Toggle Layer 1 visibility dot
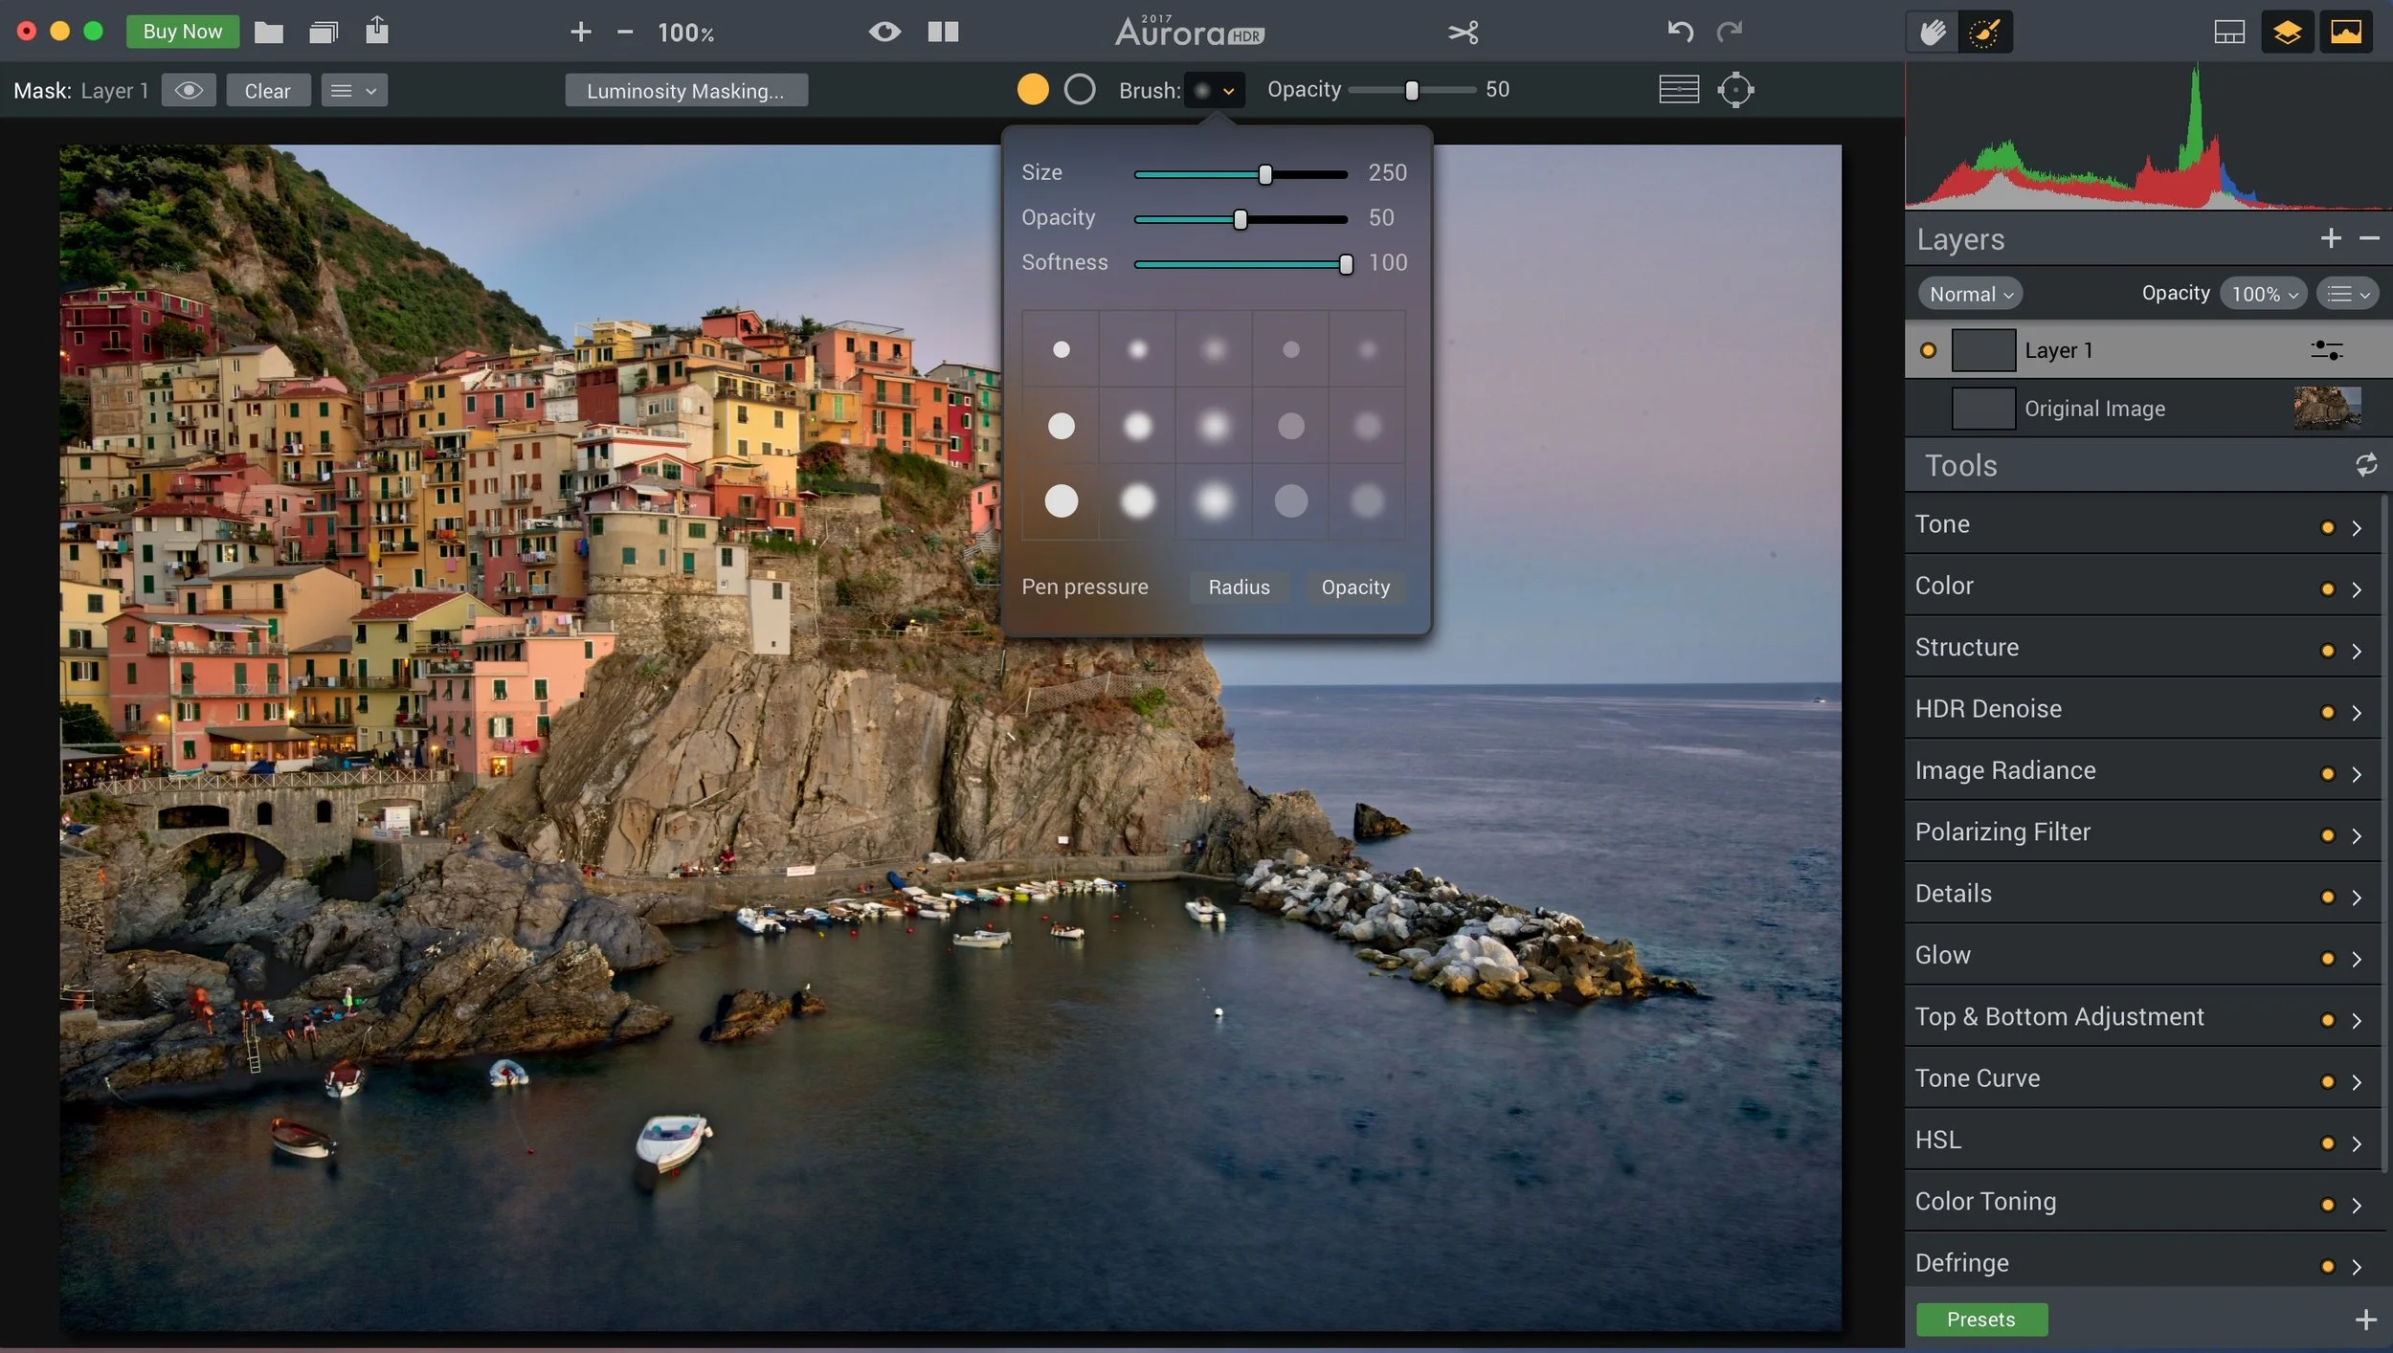Image resolution: width=2393 pixels, height=1353 pixels. click(1928, 350)
